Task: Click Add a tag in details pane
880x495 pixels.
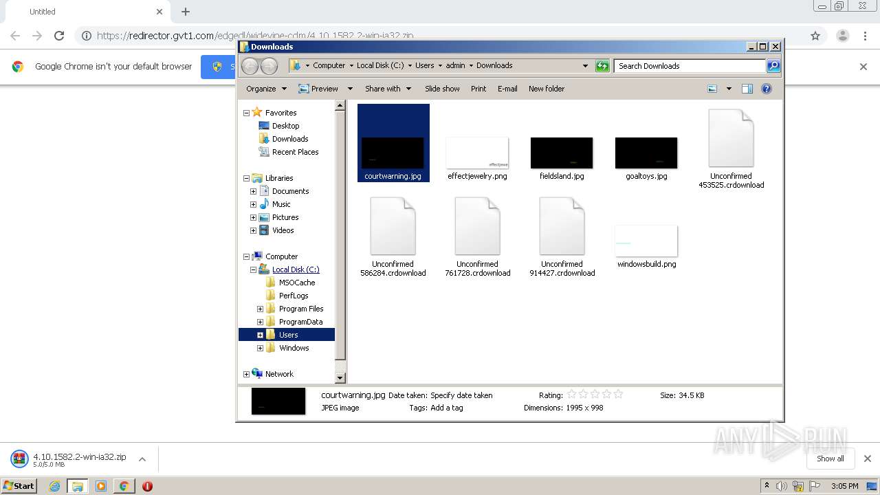Action: [x=446, y=408]
